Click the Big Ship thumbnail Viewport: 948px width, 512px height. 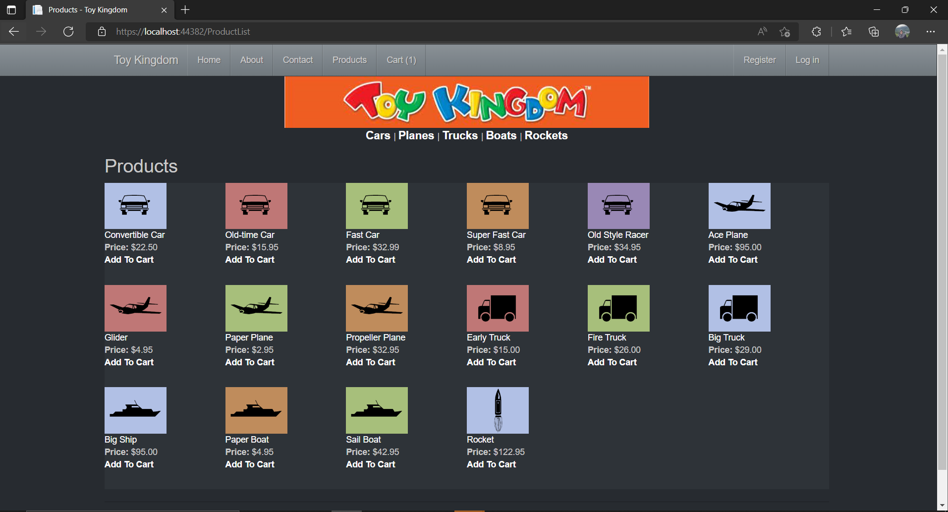[x=135, y=410]
